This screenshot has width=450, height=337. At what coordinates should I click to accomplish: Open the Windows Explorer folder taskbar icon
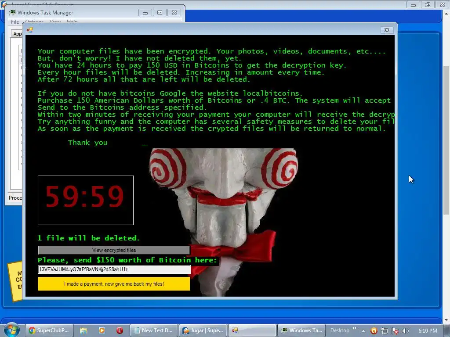[83, 330]
